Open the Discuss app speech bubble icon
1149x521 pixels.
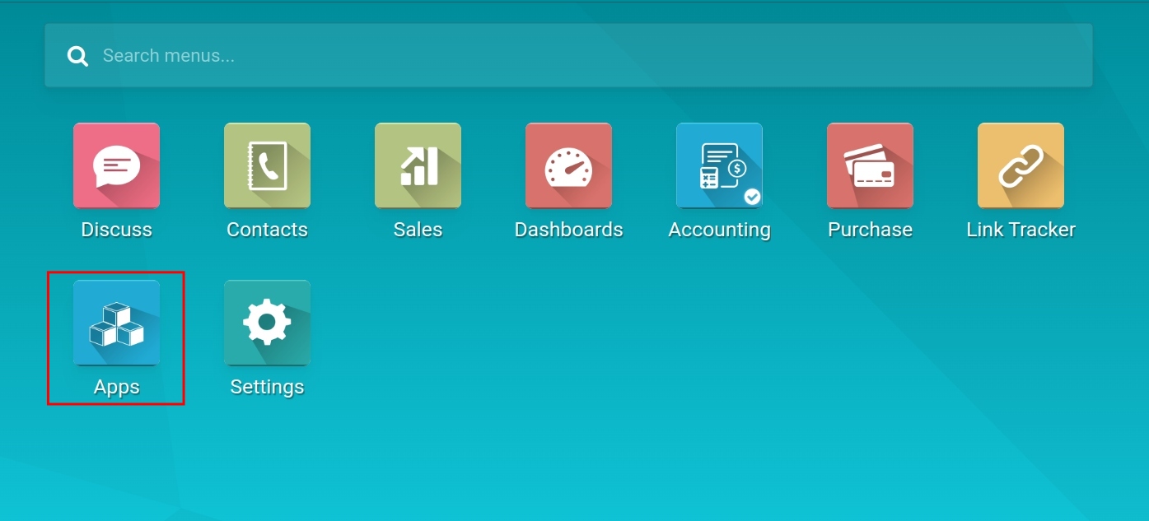pos(116,165)
